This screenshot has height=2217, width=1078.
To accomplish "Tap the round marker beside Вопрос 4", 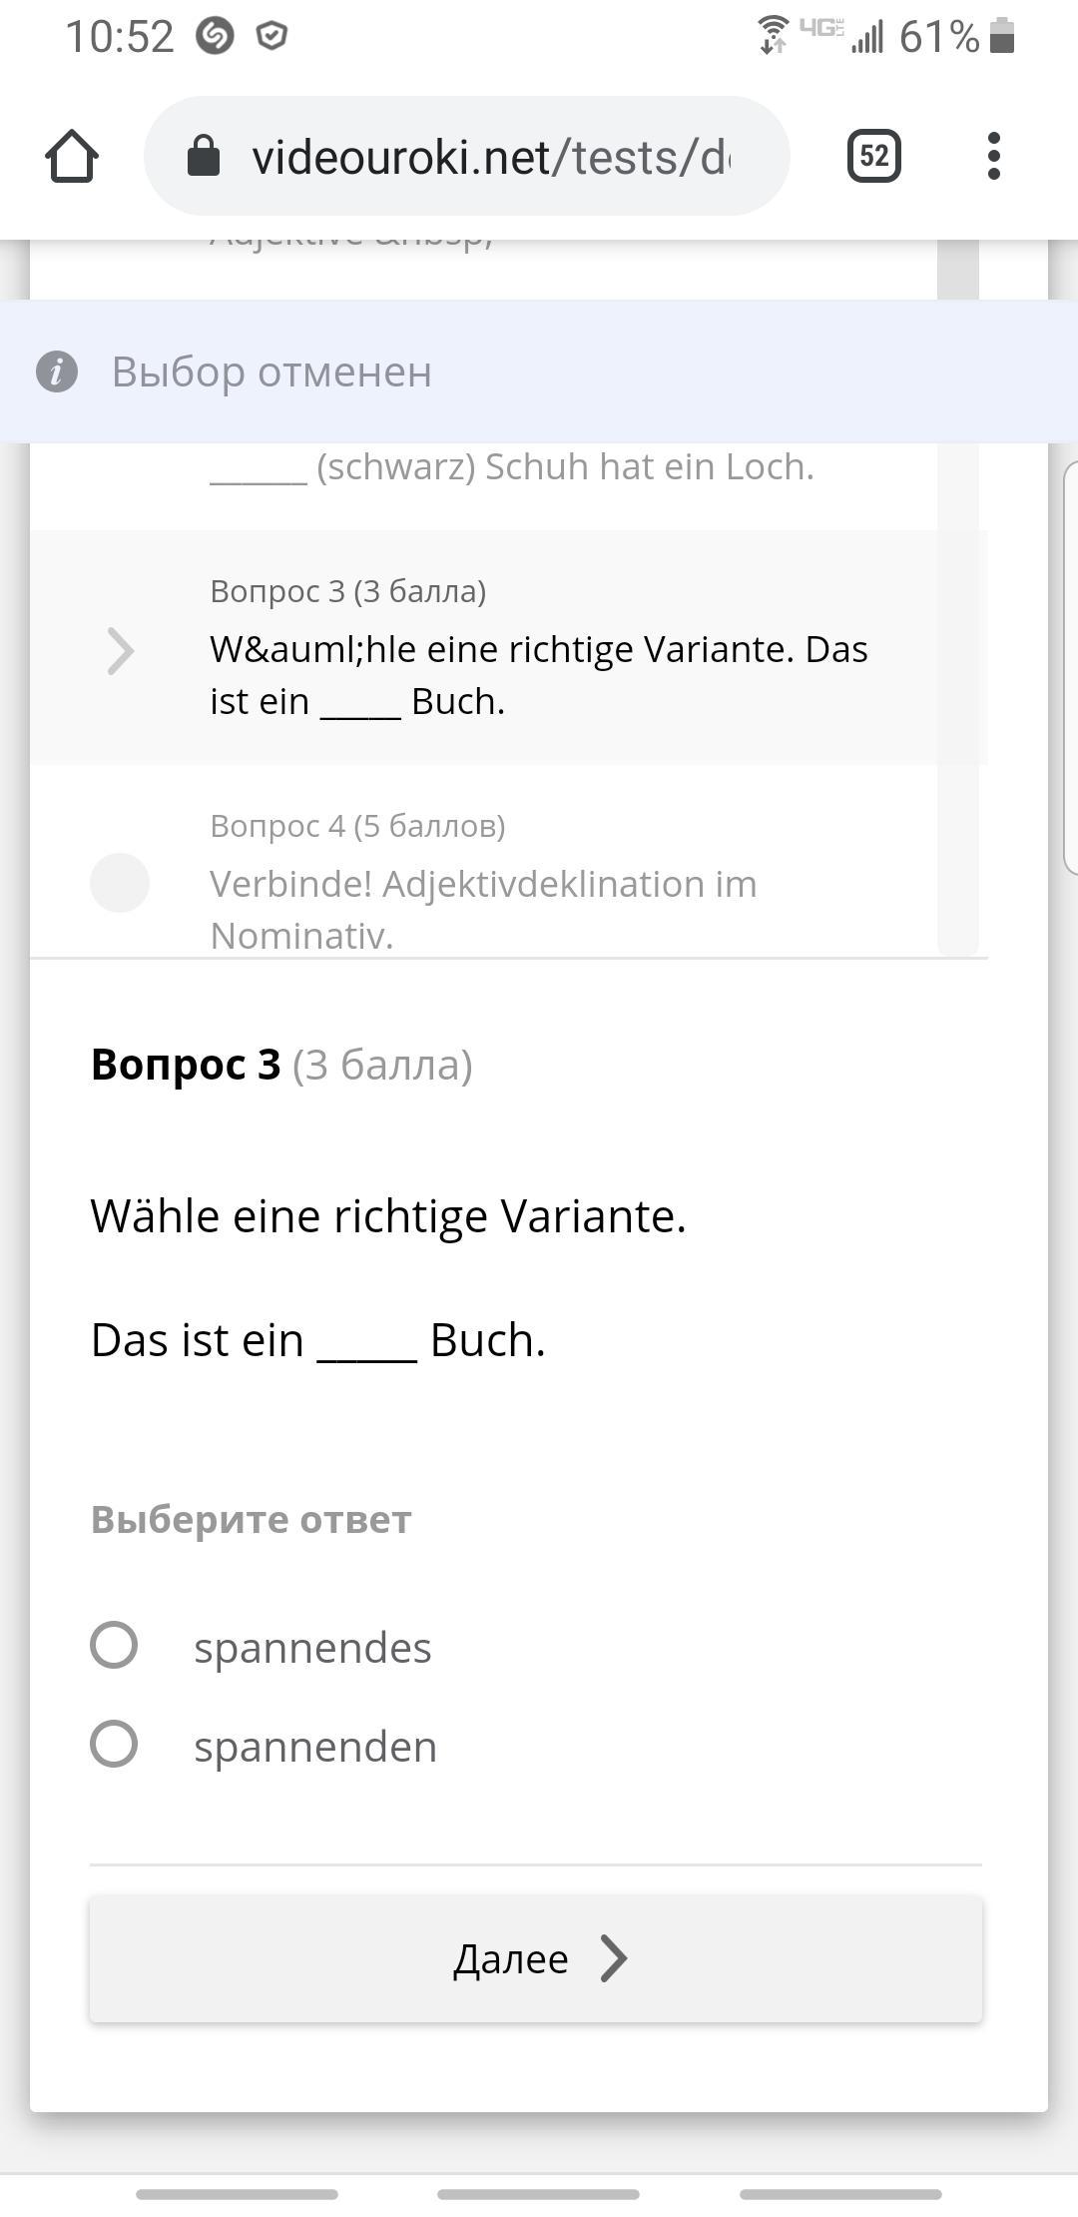I will click(120, 883).
